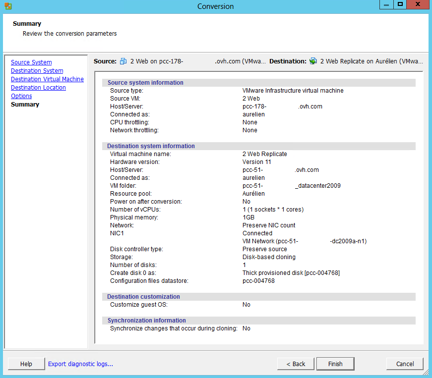Click the destination virtual machine icon
This screenshot has height=378, width=432.
pyautogui.click(x=313, y=61)
